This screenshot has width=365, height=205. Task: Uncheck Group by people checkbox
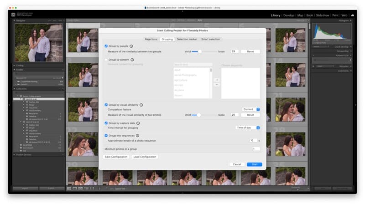106,46
